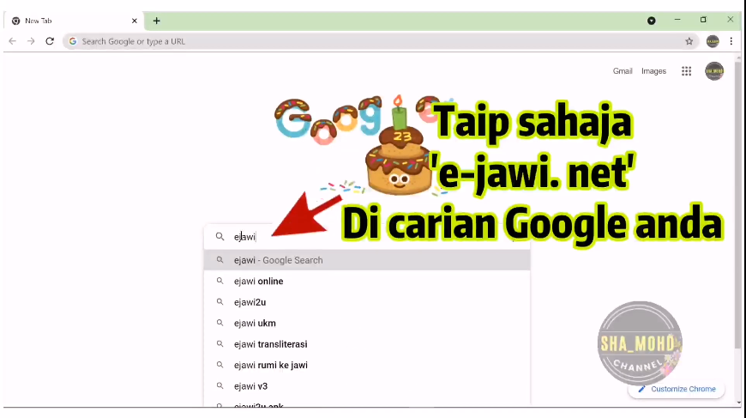Minimize the Chrome window

pos(677,20)
